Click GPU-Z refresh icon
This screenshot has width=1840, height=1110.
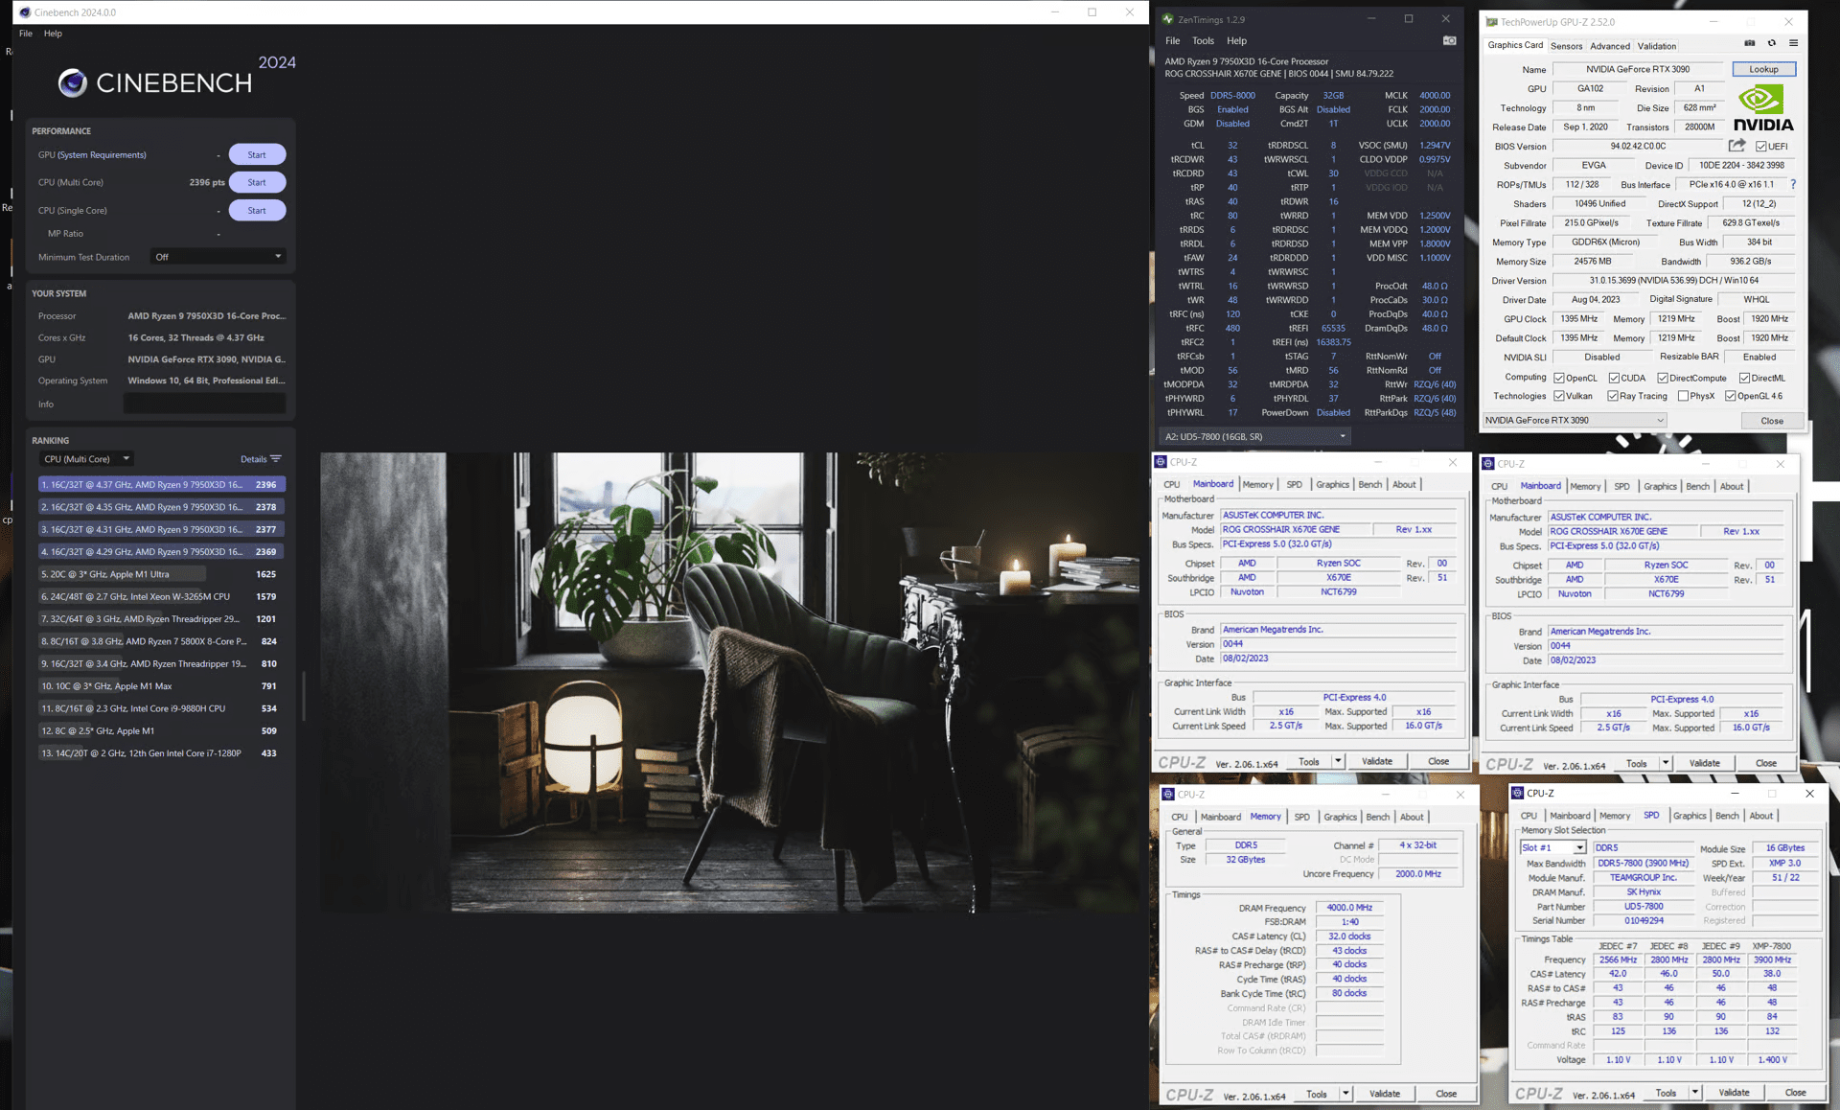tap(1771, 43)
